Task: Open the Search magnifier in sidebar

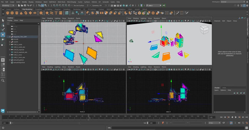Action: pos(3,80)
